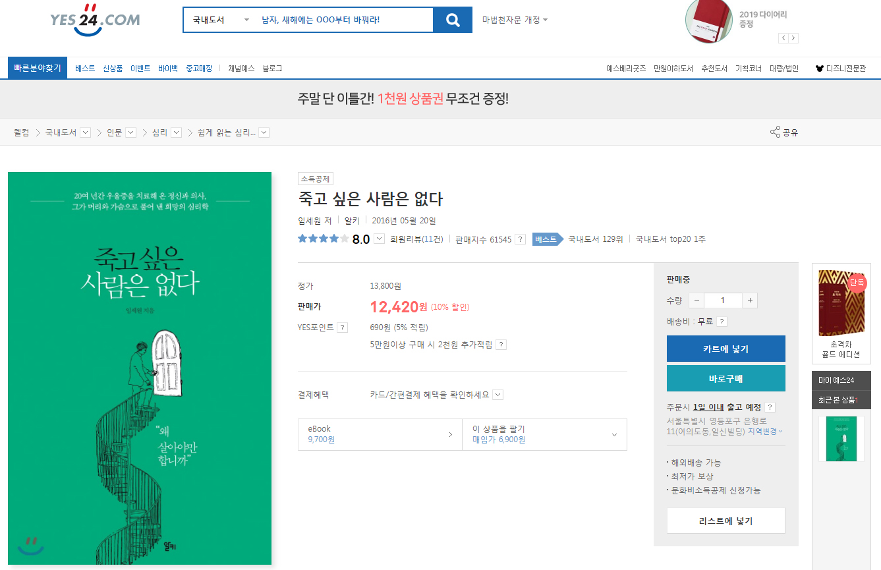
Task: Decrease quantity with the minus button
Action: (x=696, y=300)
